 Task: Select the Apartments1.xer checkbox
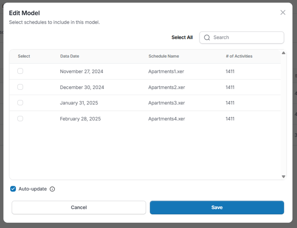point(20,71)
